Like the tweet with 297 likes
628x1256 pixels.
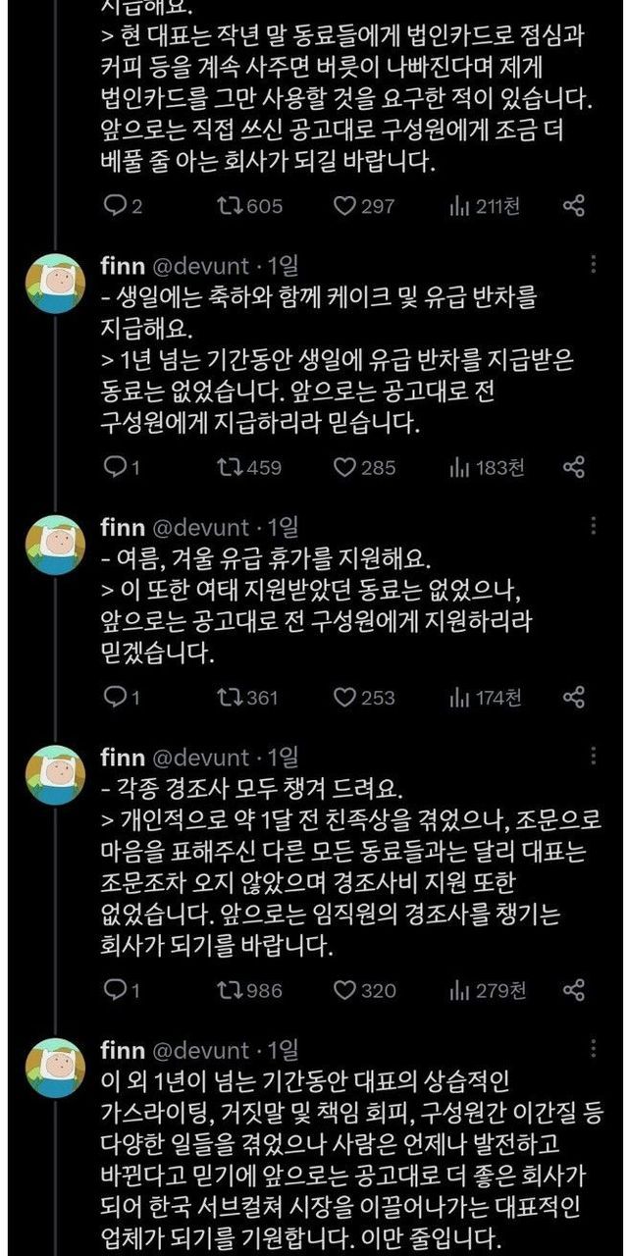click(344, 205)
